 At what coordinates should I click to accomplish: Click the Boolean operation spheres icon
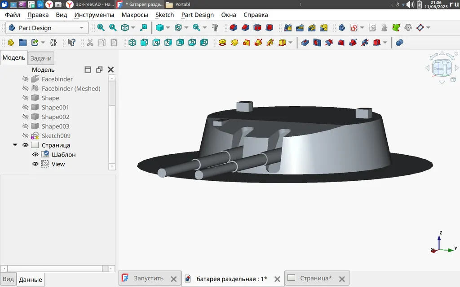click(x=399, y=43)
